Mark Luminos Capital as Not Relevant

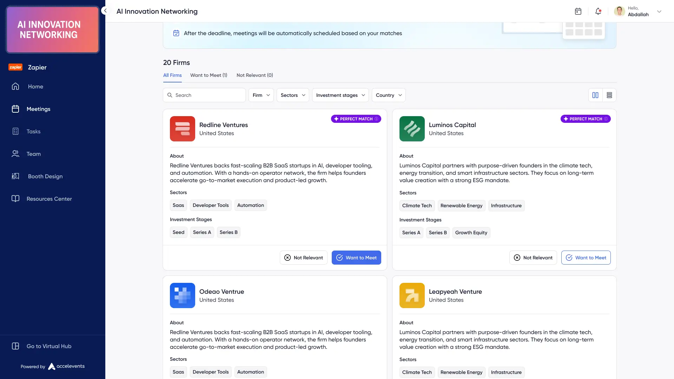tap(533, 258)
